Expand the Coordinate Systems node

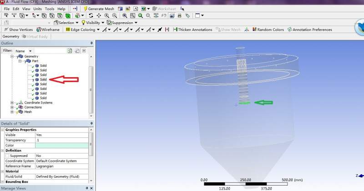point(12,103)
